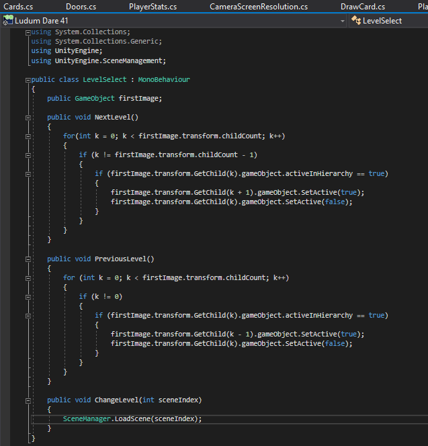Click the GameObject type keyword

pyautogui.click(x=95, y=99)
